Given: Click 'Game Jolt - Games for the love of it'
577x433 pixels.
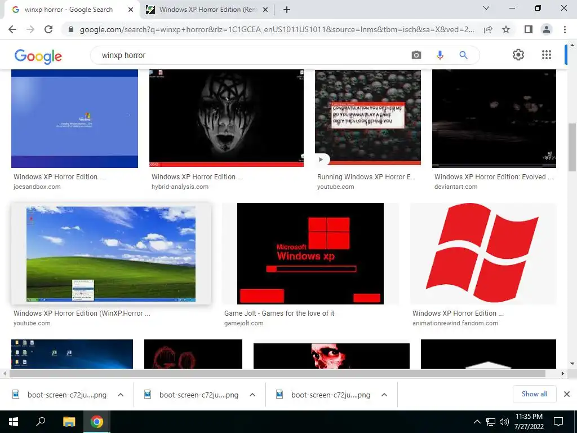Looking at the screenshot, I should [279, 313].
